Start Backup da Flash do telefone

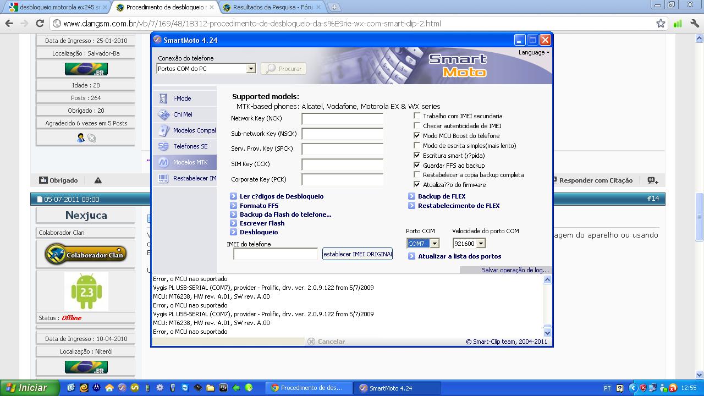point(285,215)
